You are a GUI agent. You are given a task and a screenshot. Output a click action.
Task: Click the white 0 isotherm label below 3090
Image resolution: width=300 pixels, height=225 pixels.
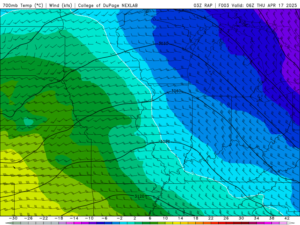click(x=192, y=173)
